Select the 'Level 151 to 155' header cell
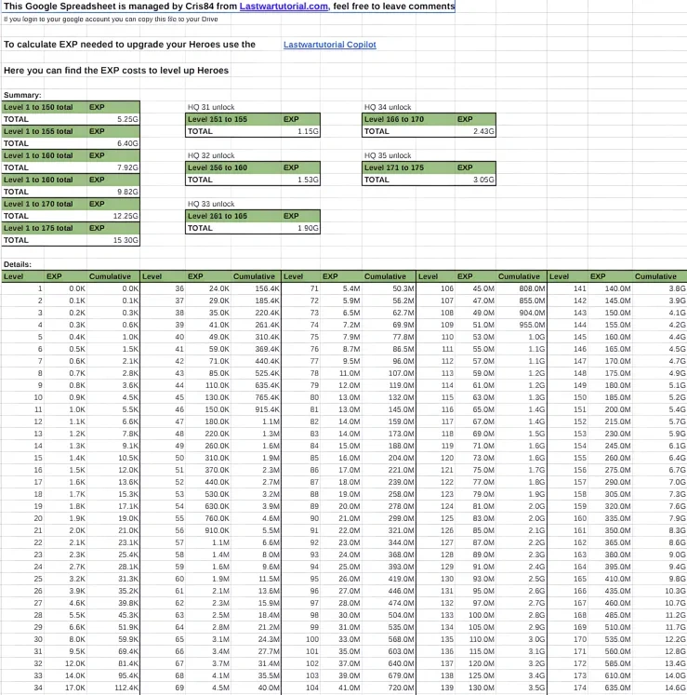 point(218,119)
